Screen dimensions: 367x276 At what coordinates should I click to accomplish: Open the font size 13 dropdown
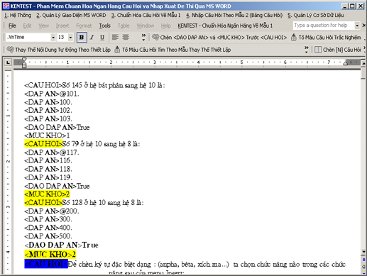coord(70,38)
